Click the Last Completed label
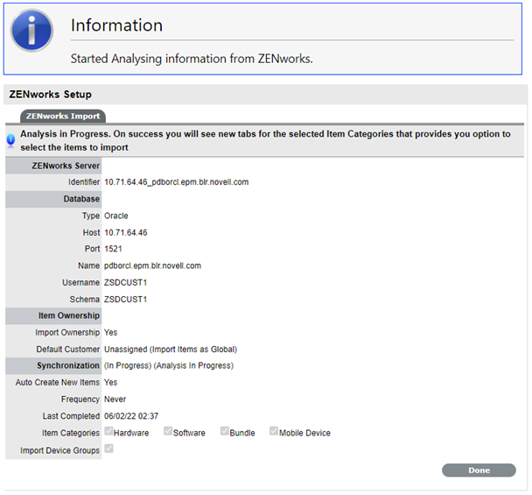Viewport: 532px width, 495px height. tap(71, 416)
